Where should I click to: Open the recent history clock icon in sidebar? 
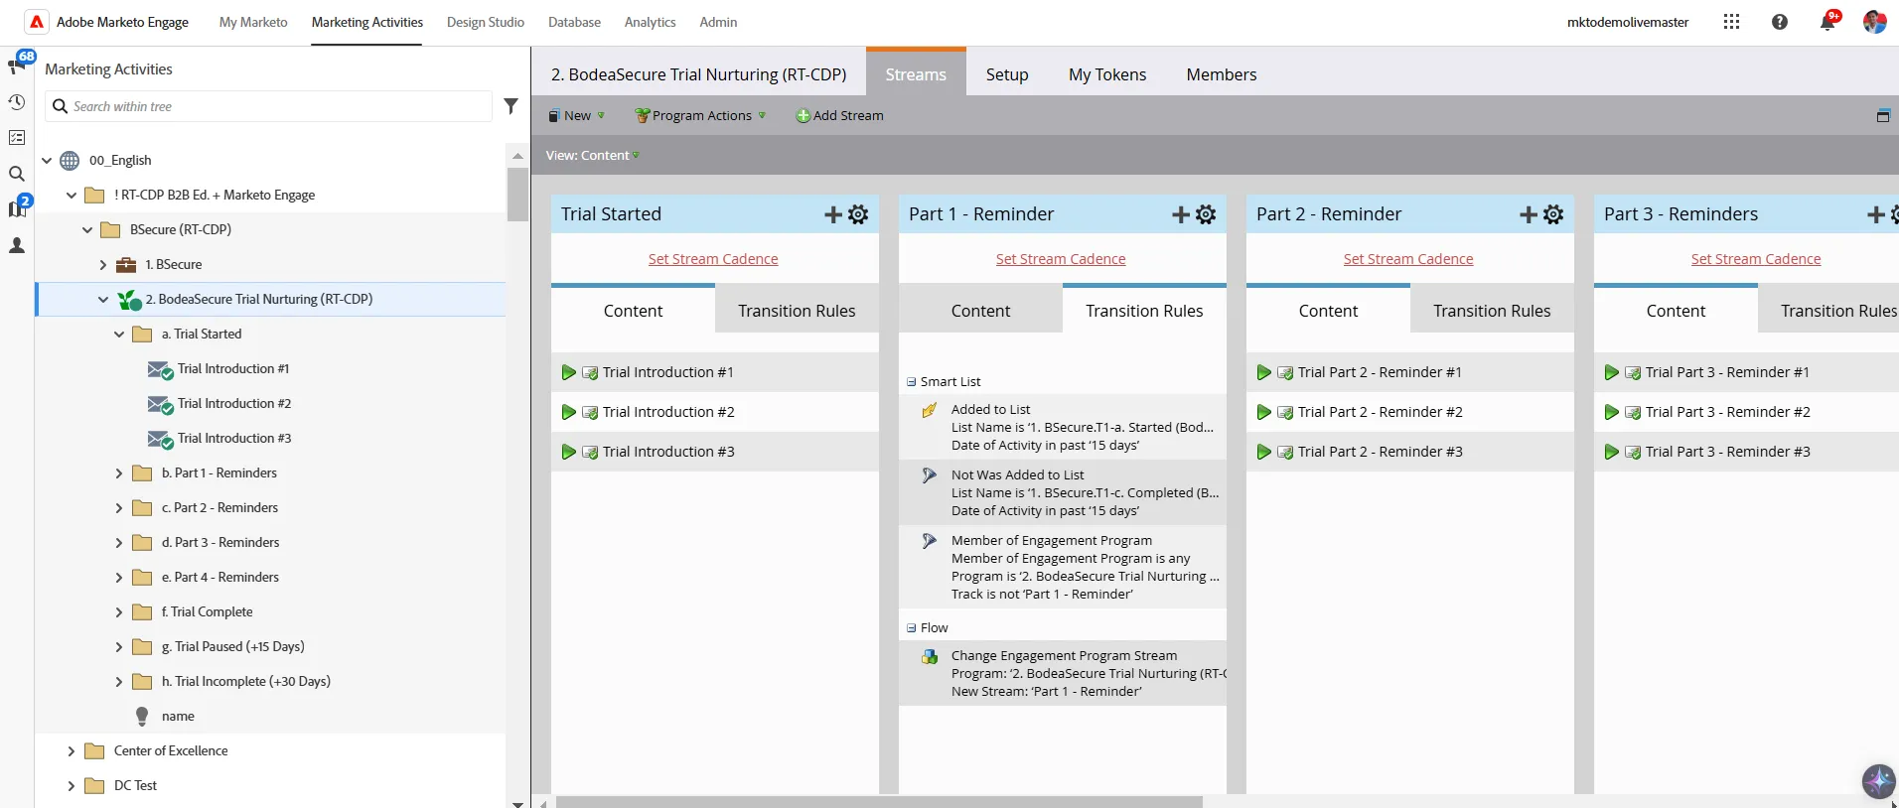click(x=17, y=102)
